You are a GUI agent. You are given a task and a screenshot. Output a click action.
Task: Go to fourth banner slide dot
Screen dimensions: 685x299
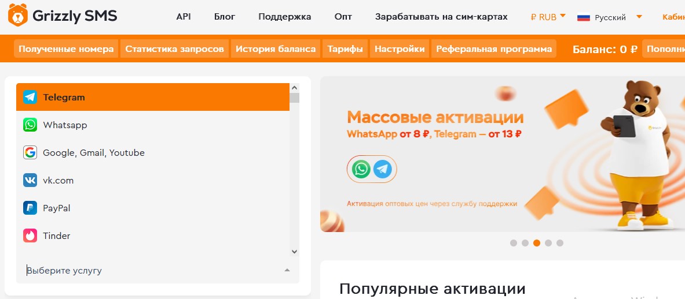tap(548, 243)
